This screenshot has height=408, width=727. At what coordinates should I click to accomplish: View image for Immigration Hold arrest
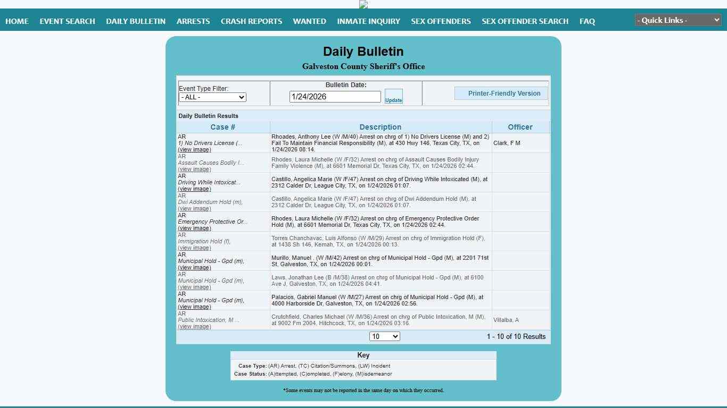coord(194,248)
